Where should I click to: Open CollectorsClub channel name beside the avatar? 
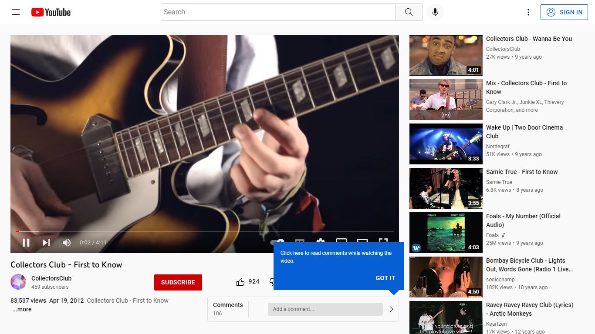point(51,278)
